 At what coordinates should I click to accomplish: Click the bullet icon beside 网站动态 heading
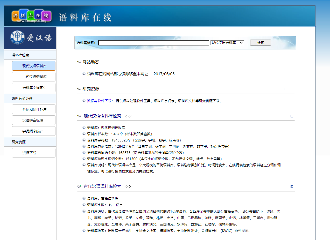pyautogui.click(x=79, y=62)
